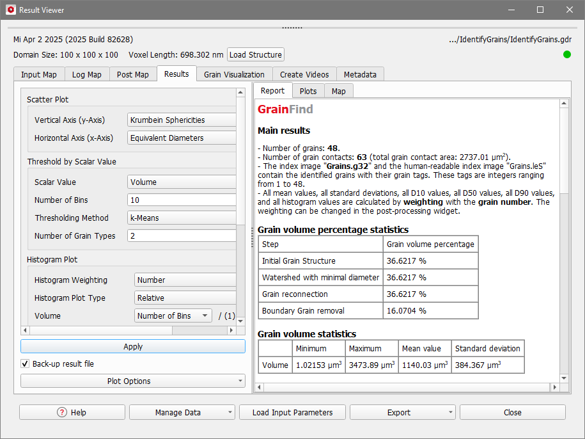
Task: Click settings panel horizontal scroll right arrow
Action: click(231, 330)
